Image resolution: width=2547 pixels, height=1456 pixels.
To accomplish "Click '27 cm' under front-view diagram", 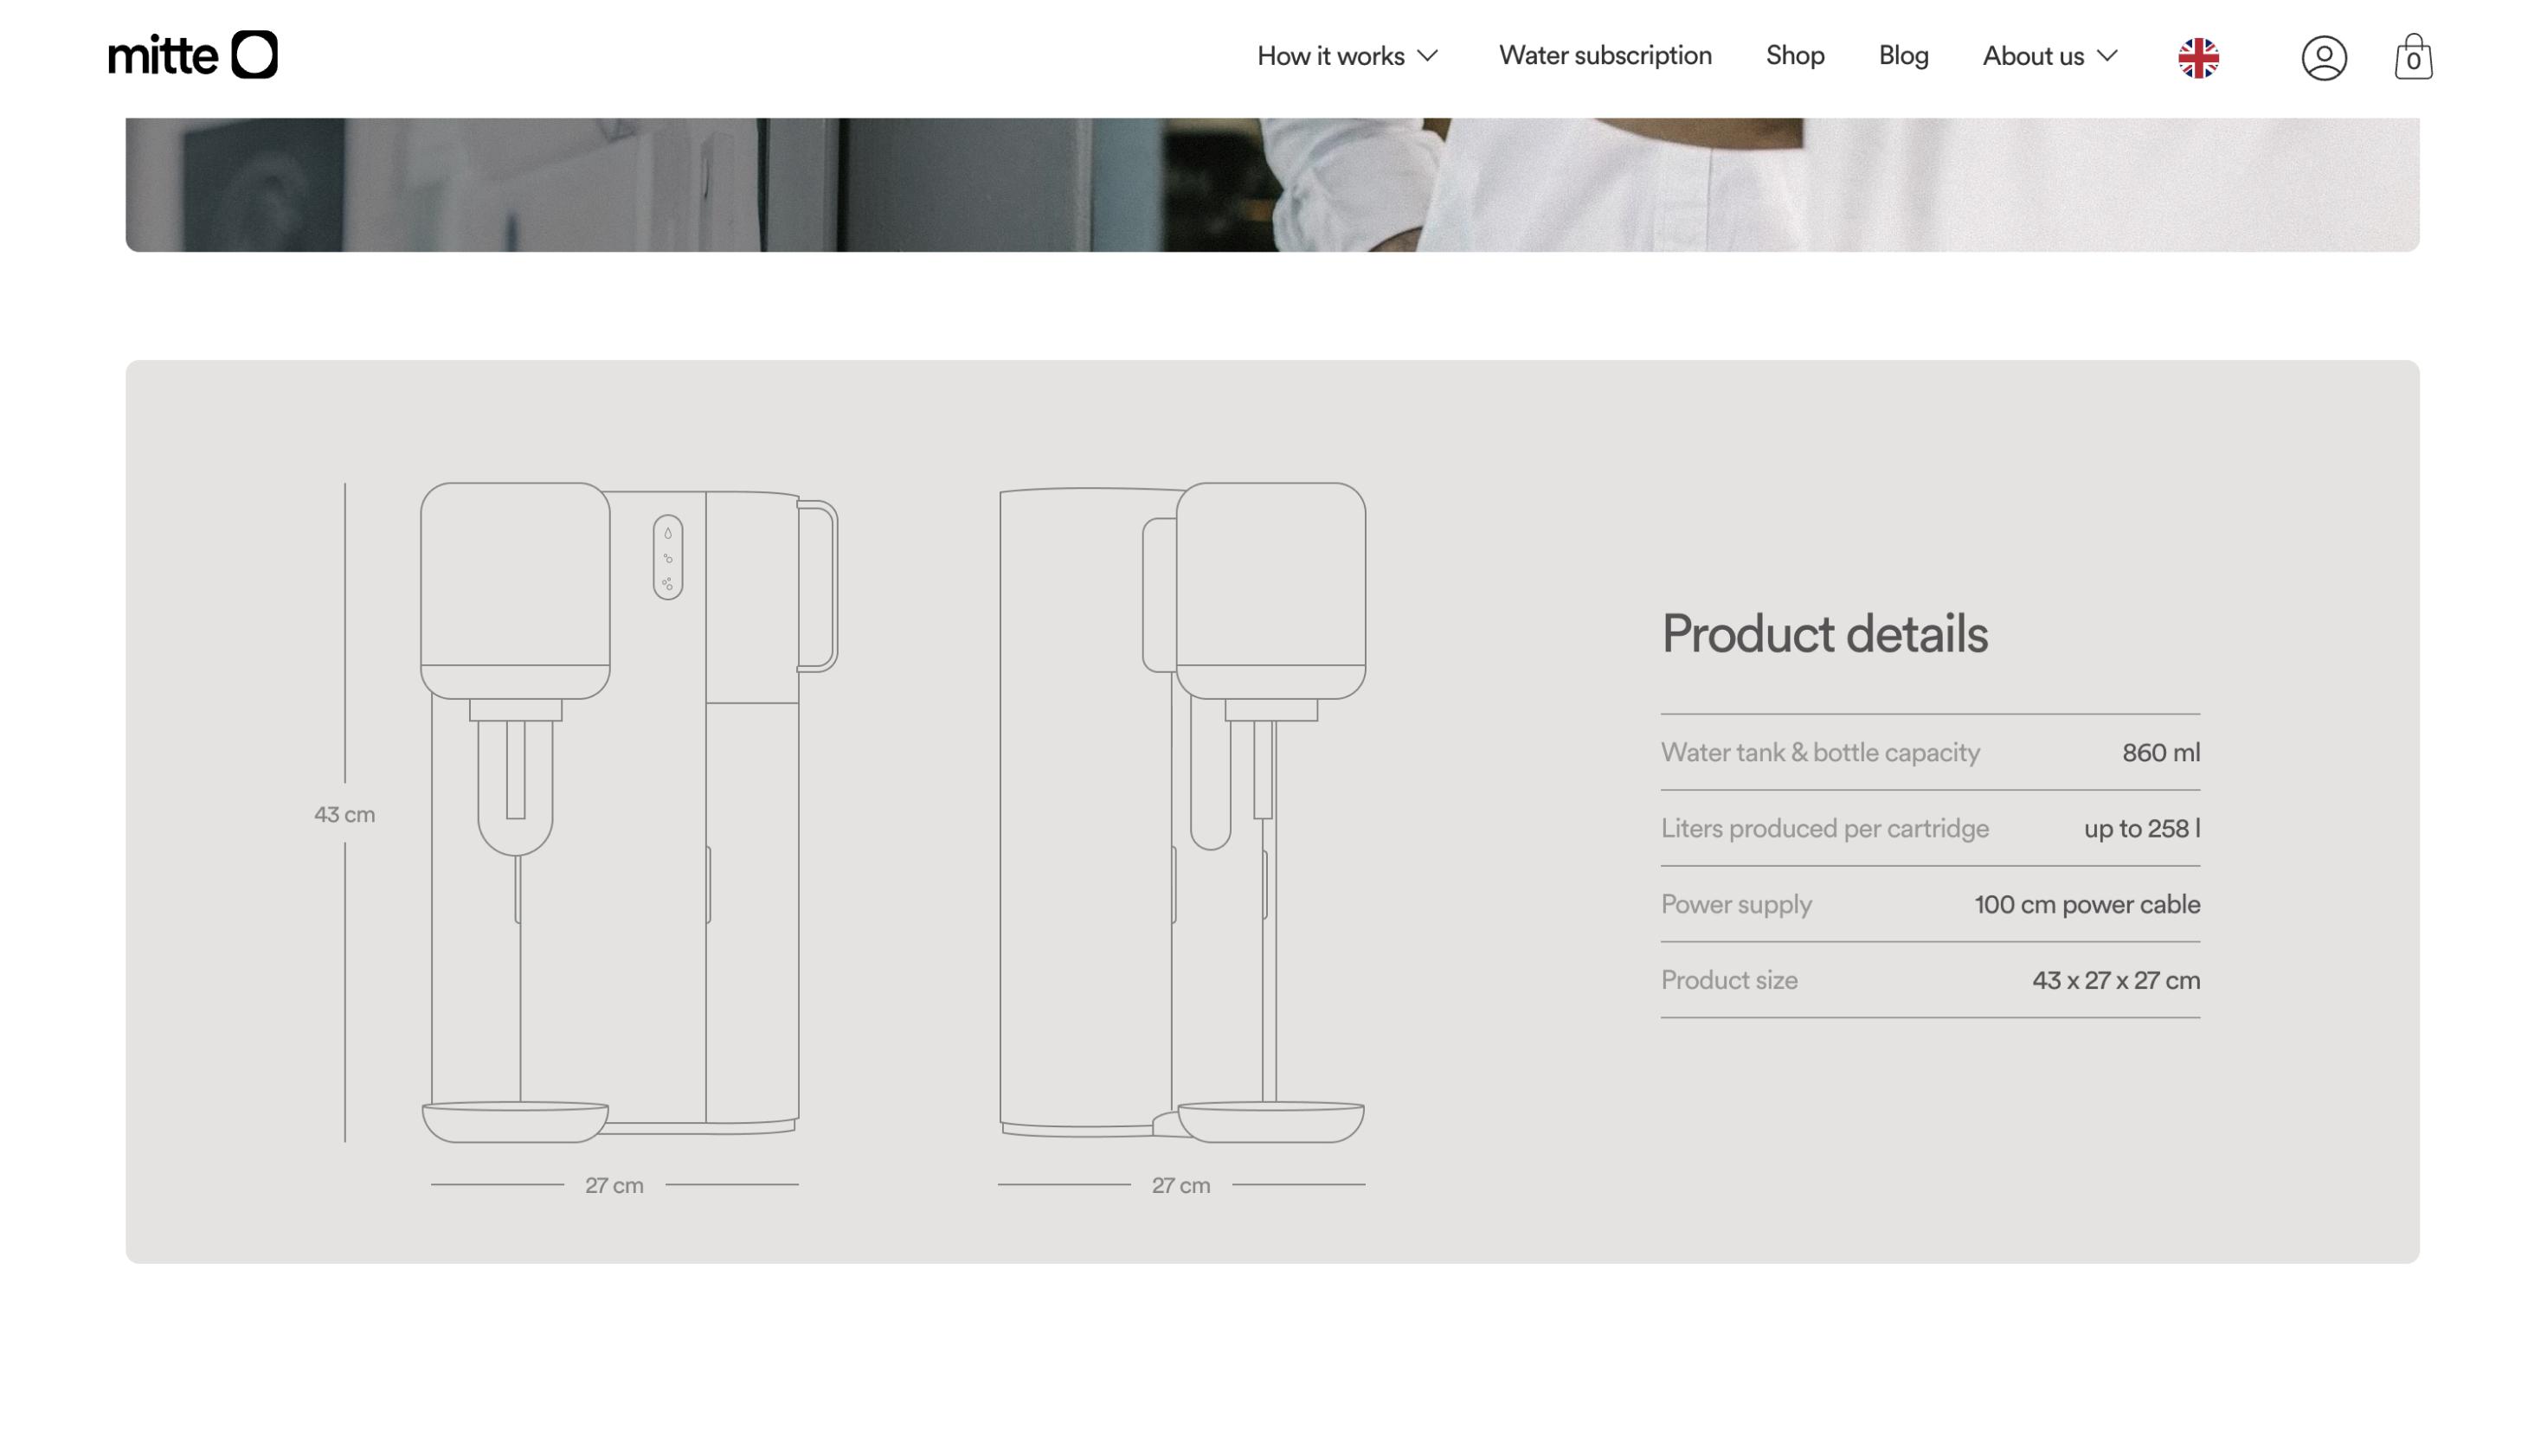I will [614, 1186].
